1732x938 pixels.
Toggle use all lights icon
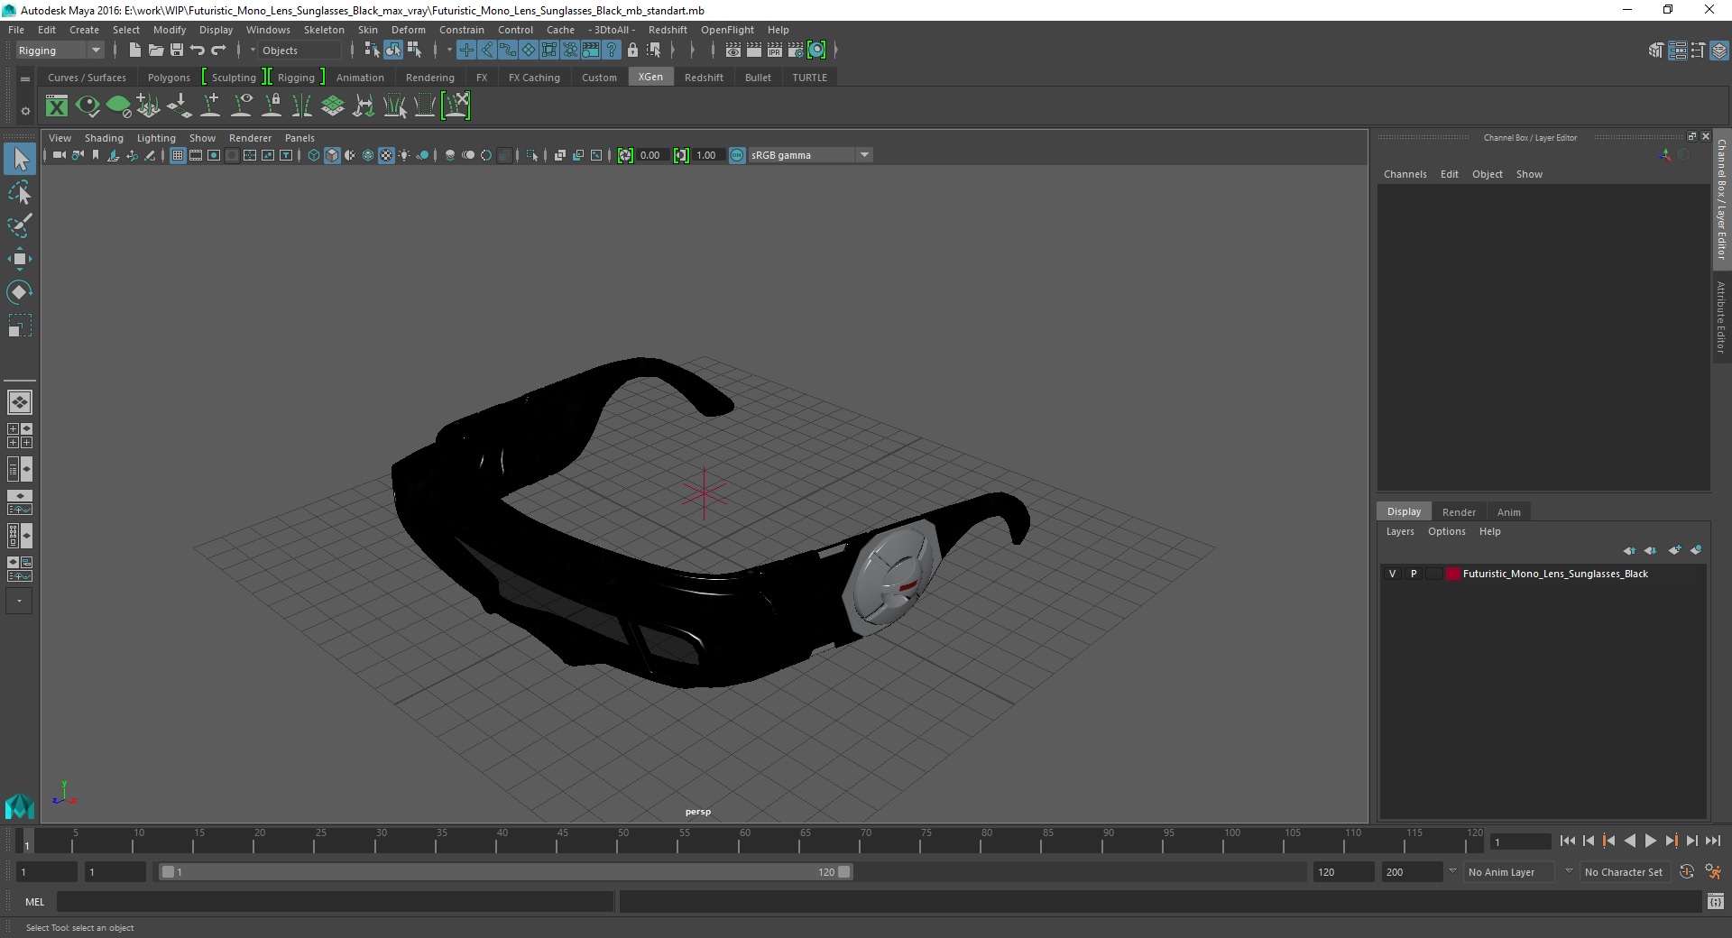404,155
